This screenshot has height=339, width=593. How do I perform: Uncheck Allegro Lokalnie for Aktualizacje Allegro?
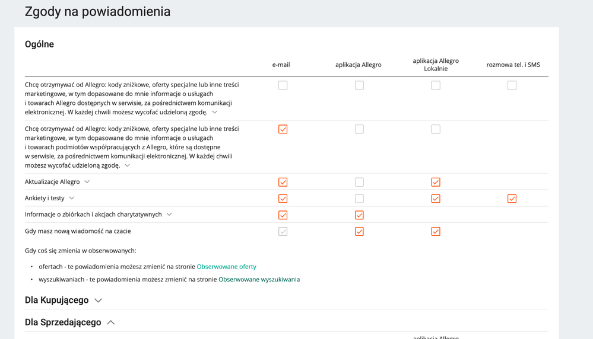[x=436, y=182]
